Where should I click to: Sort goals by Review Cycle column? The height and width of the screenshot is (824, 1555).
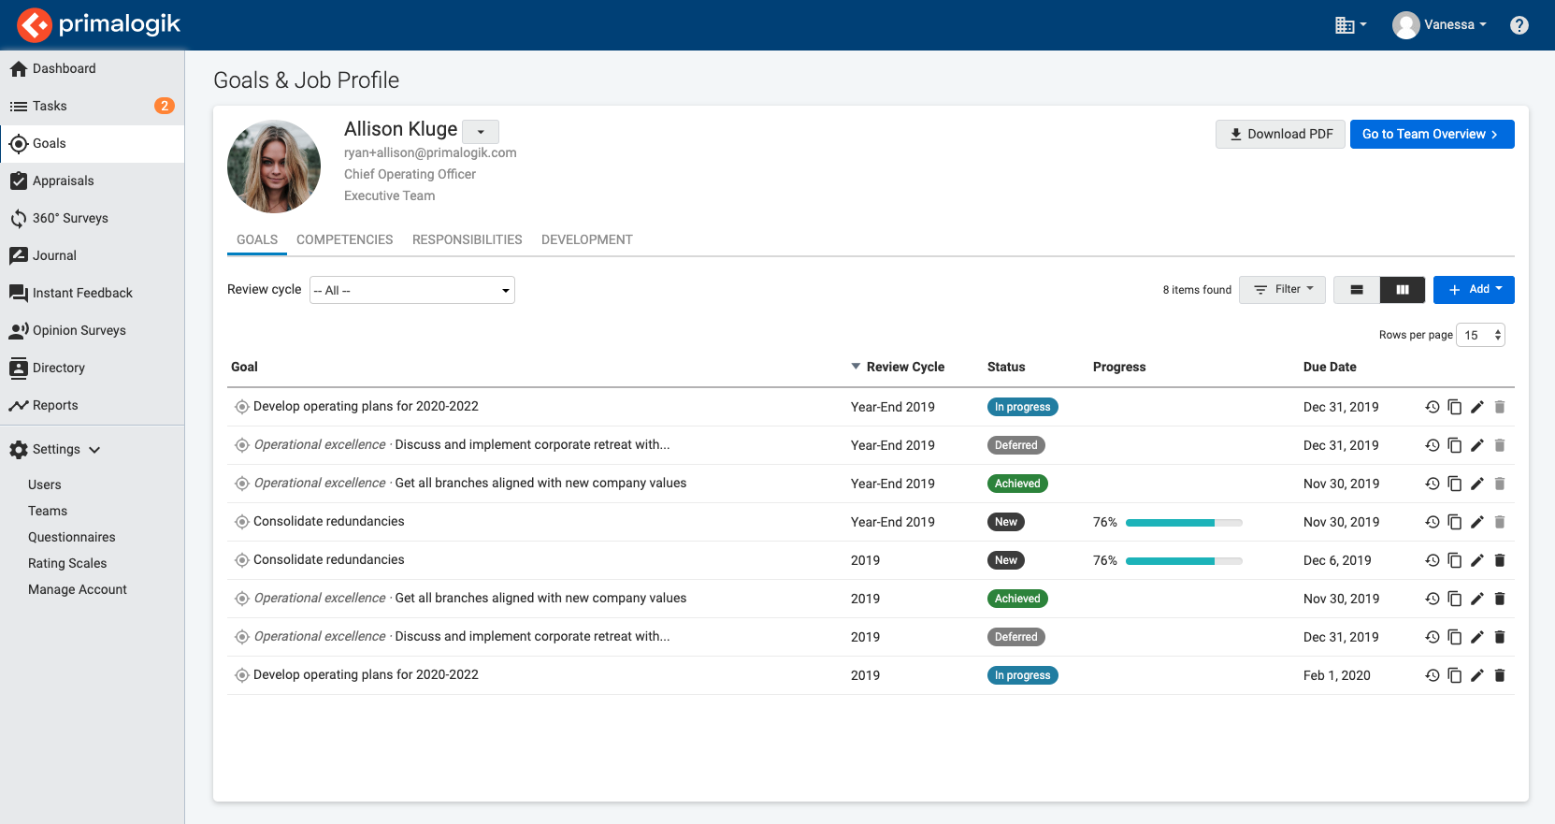[x=904, y=367]
